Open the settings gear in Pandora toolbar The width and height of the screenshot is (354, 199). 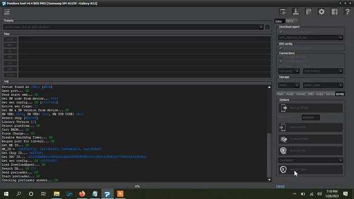click(x=321, y=12)
